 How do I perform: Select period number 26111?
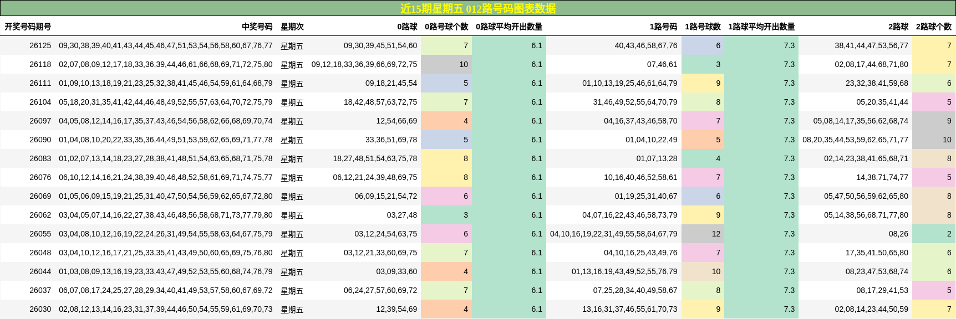click(x=40, y=83)
